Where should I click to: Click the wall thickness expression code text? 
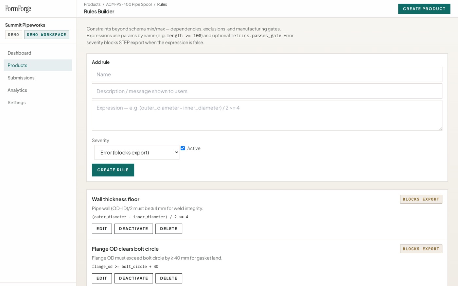pos(140,217)
